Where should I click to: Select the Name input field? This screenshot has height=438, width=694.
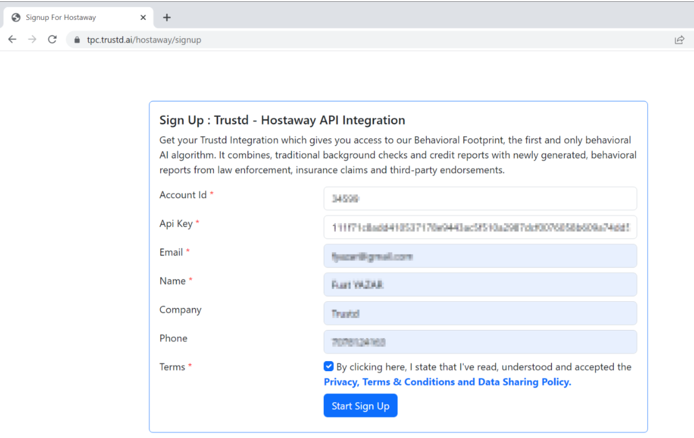pos(480,284)
